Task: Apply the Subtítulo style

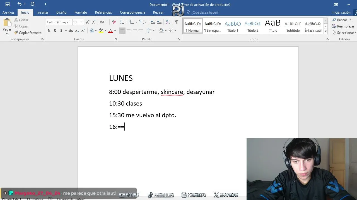Action: pos(293,26)
